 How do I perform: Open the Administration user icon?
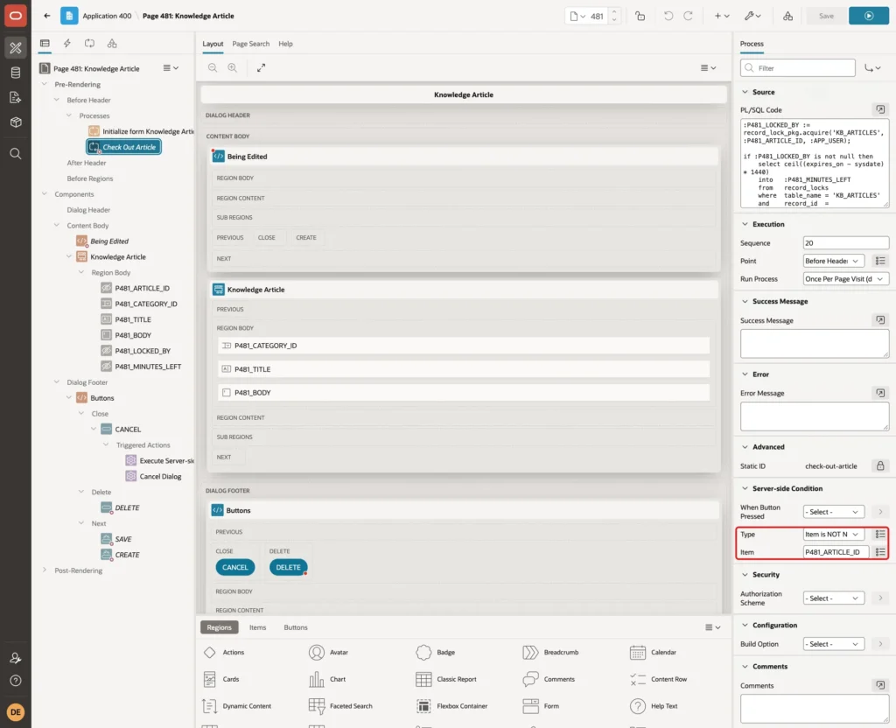(x=16, y=658)
